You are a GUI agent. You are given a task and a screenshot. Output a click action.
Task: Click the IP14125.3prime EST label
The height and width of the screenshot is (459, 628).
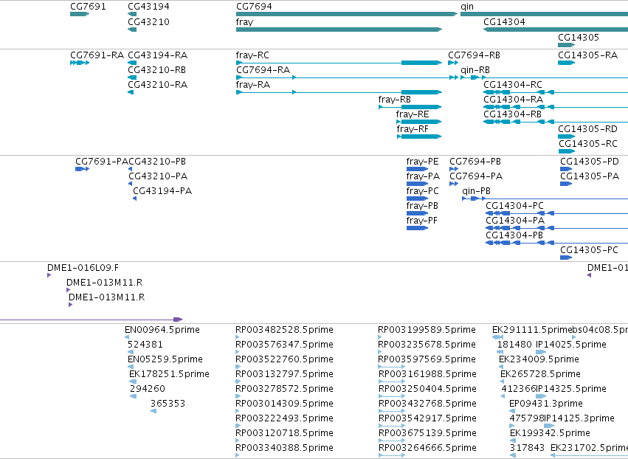click(579, 419)
